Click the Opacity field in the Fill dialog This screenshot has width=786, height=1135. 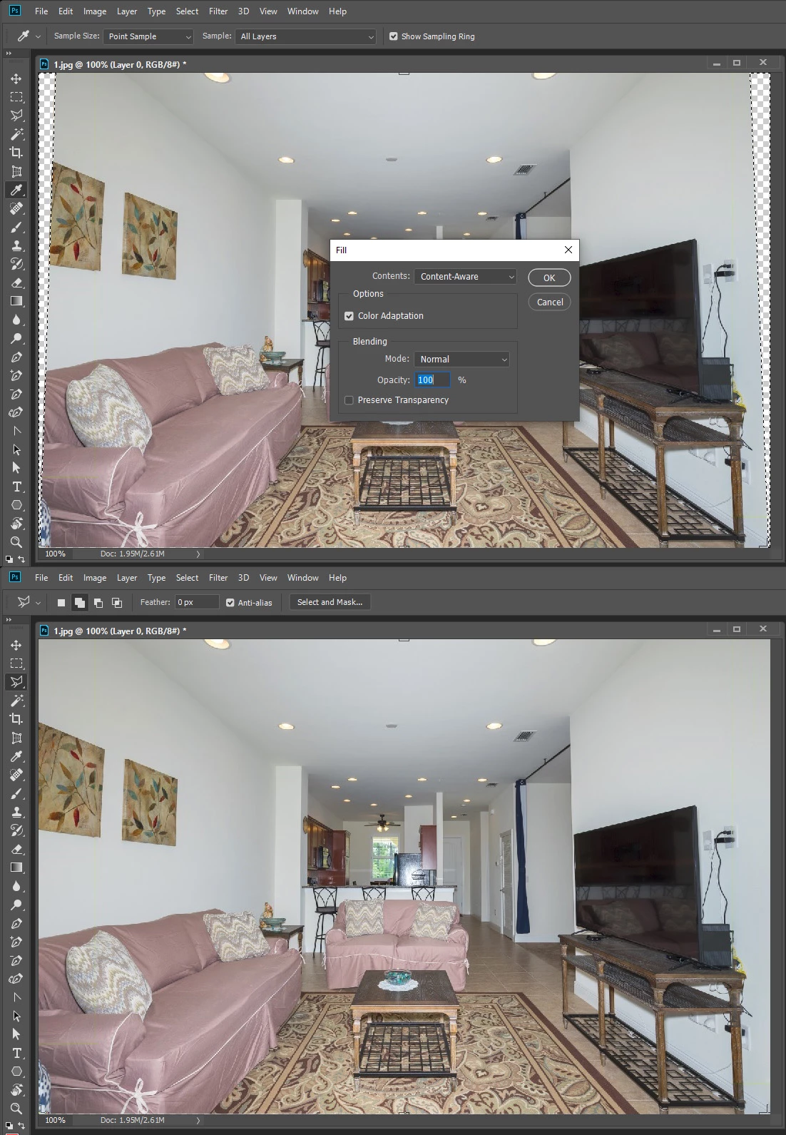coord(432,380)
